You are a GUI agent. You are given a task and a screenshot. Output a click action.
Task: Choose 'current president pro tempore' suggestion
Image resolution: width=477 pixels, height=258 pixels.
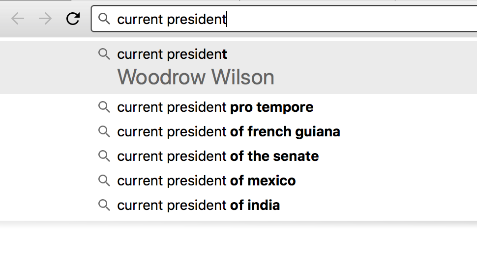[238, 107]
